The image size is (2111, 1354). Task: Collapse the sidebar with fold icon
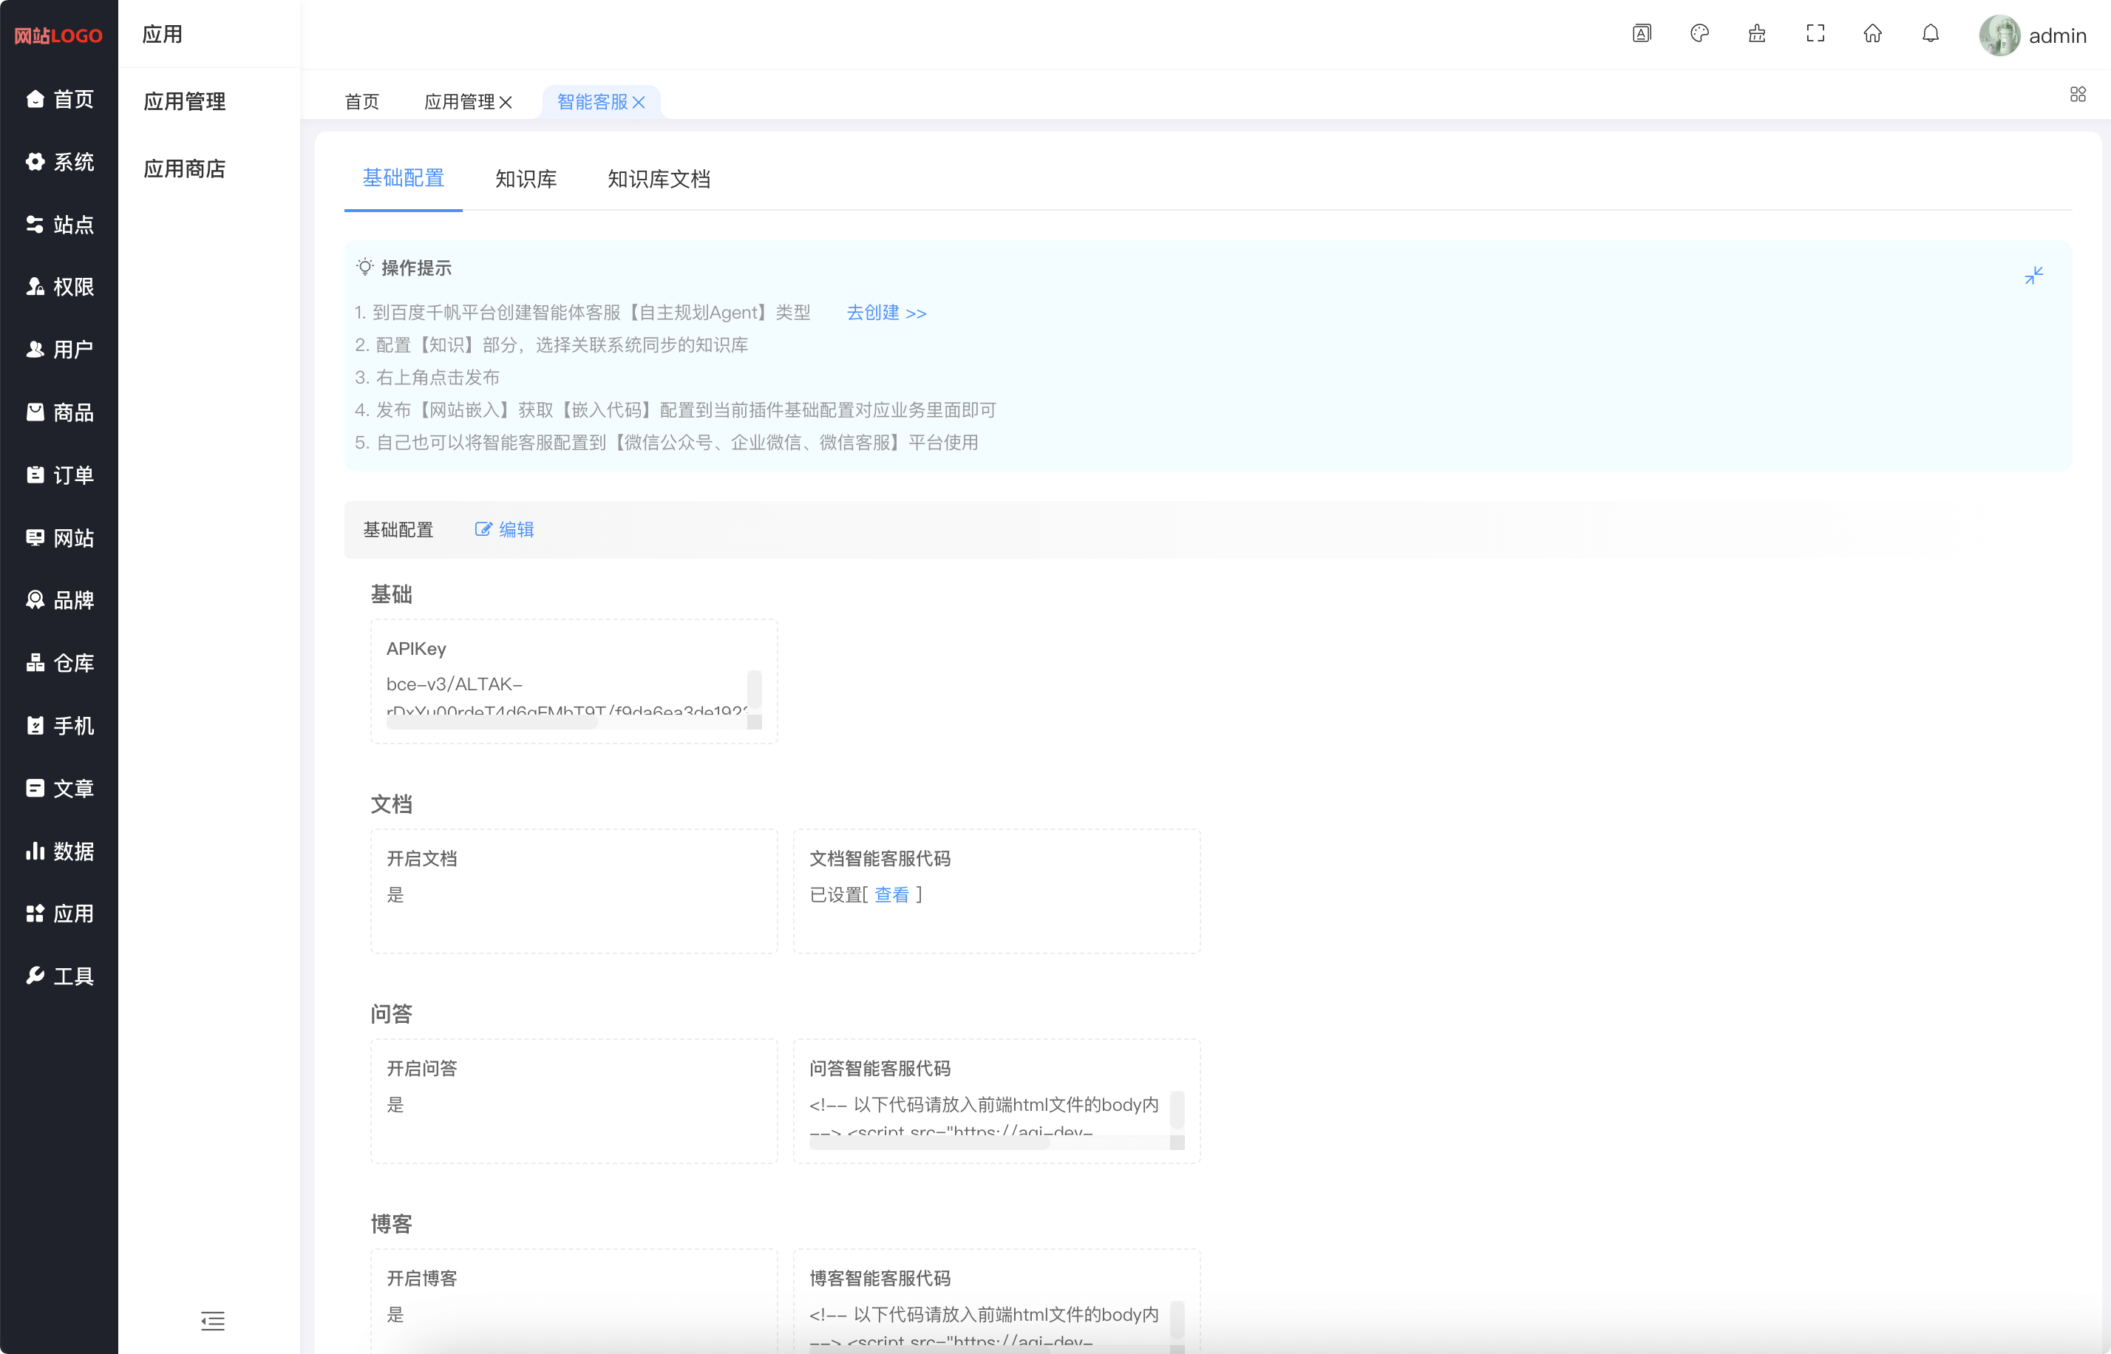click(212, 1321)
